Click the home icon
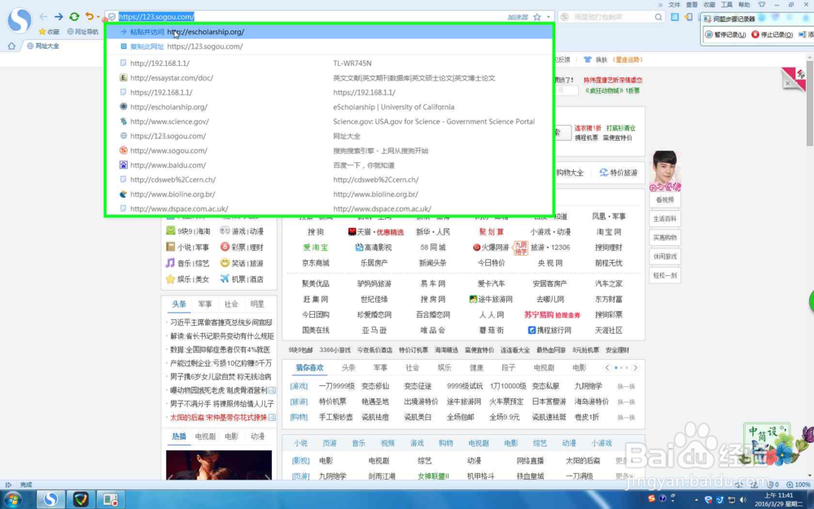The height and width of the screenshot is (509, 814). click(11, 46)
